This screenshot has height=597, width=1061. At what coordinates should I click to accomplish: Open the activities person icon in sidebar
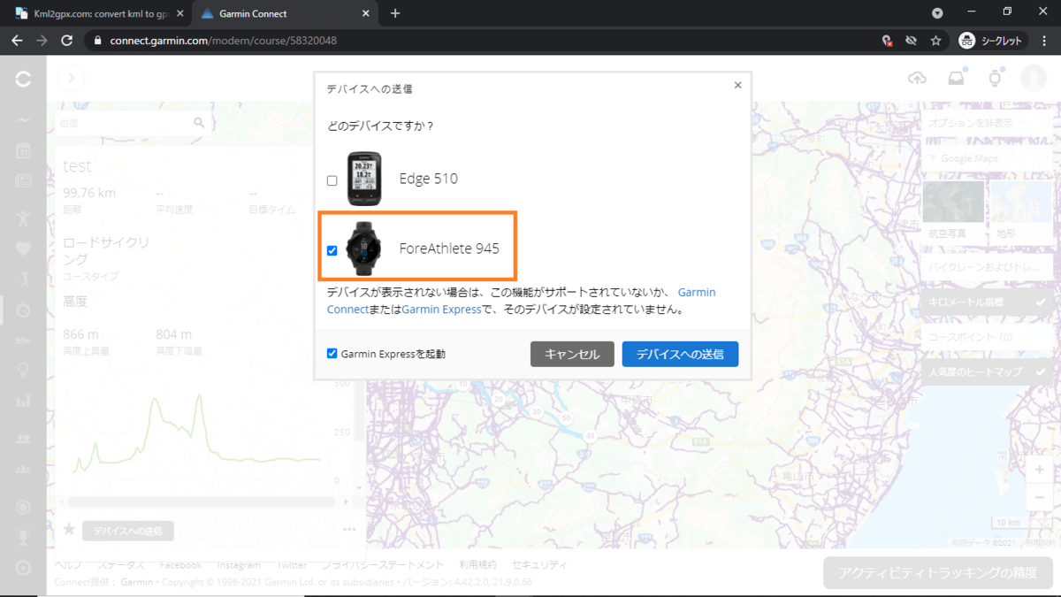coord(24,217)
